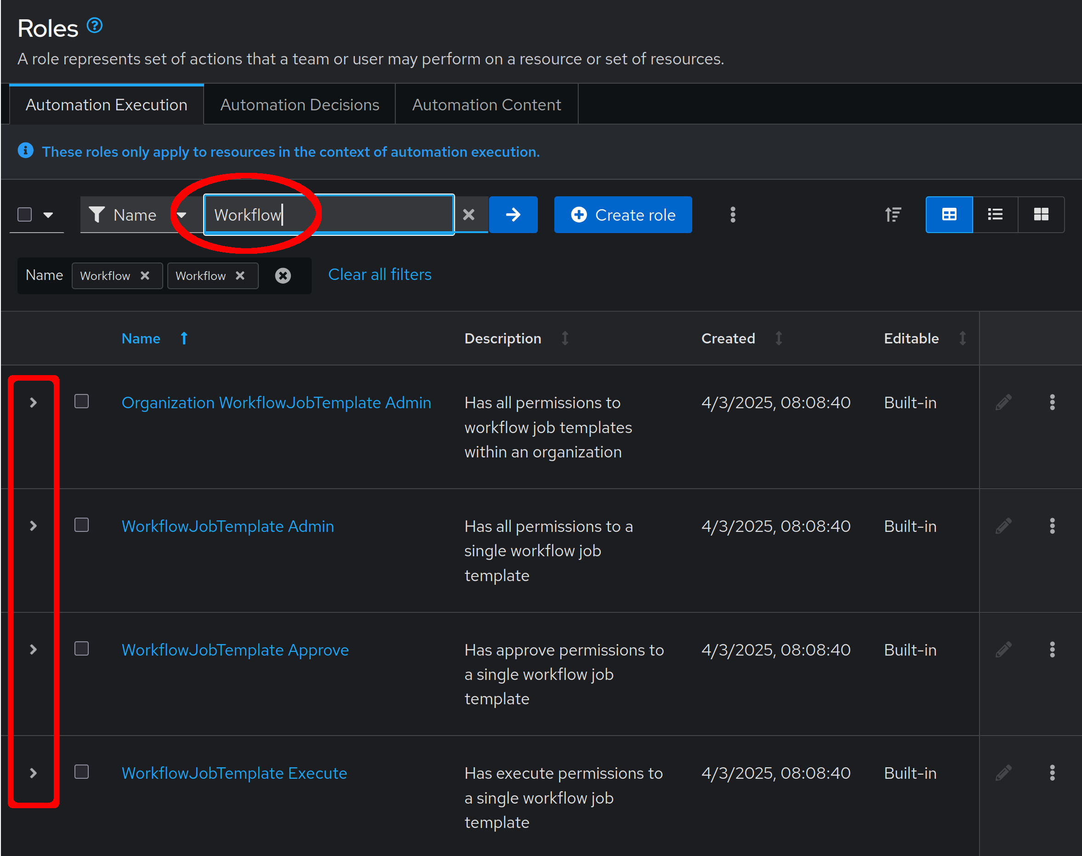Switch to card view
The height and width of the screenshot is (856, 1082).
1041,215
